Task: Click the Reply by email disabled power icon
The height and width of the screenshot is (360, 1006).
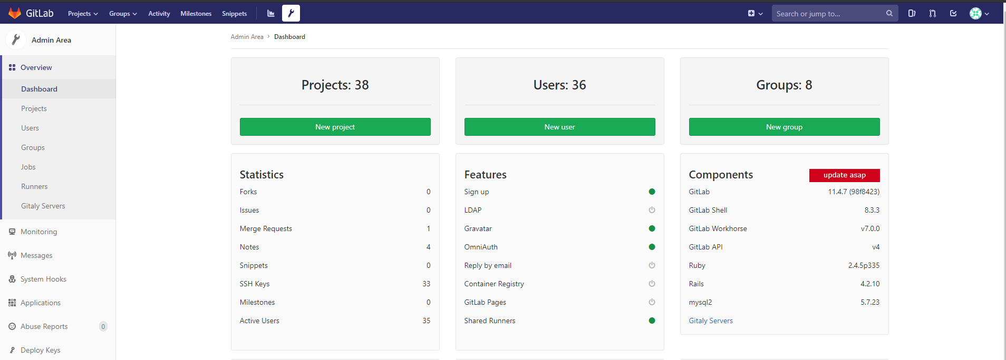Action: click(652, 265)
